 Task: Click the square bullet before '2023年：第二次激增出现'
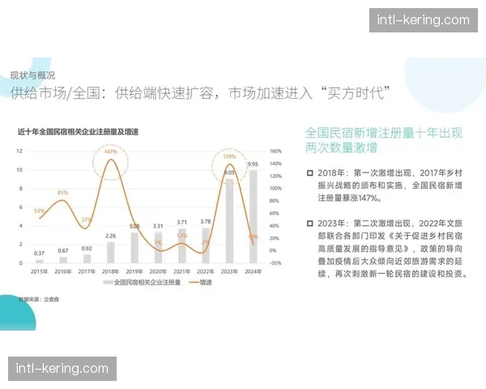point(309,224)
